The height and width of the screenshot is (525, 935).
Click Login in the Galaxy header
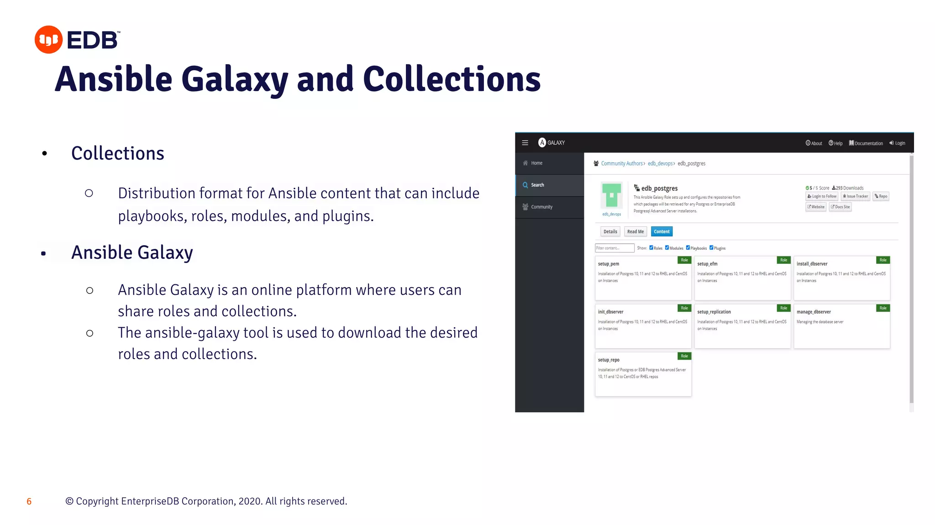(x=897, y=143)
